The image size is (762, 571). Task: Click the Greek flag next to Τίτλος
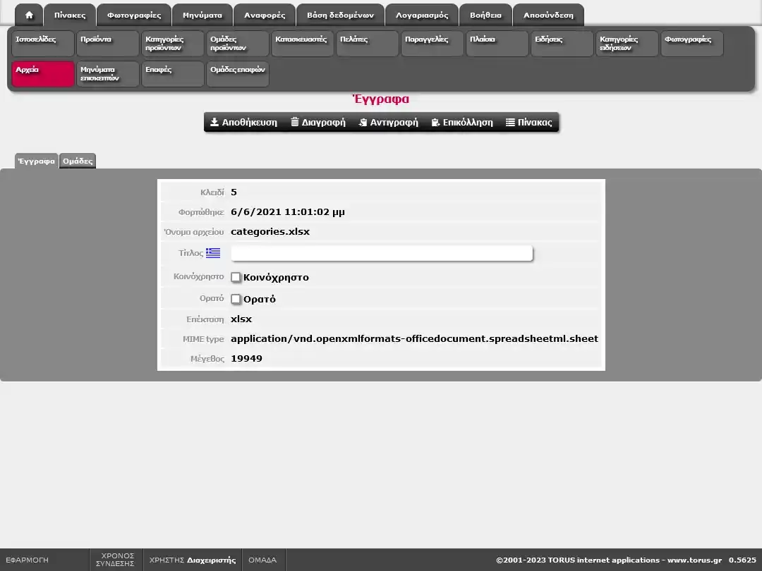coord(213,253)
